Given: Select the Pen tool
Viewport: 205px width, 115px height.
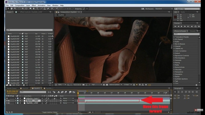Looking at the screenshot, I should tap(34, 9).
